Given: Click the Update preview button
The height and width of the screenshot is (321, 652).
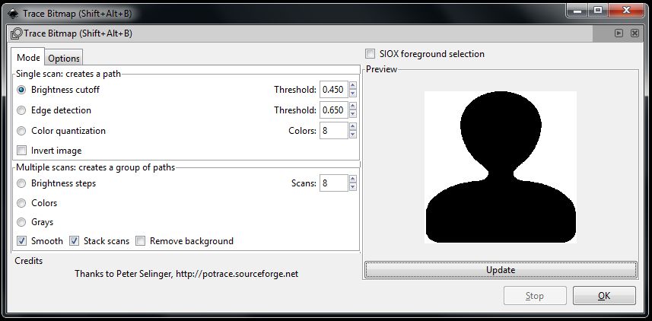Looking at the screenshot, I should pyautogui.click(x=501, y=270).
